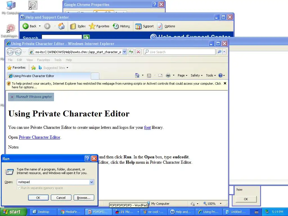Close the security information bar
The width and height of the screenshot is (288, 216).
(x=225, y=83)
